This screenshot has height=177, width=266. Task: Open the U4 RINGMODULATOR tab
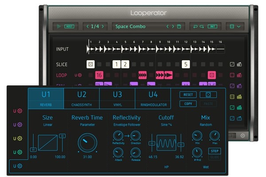pos(153,98)
